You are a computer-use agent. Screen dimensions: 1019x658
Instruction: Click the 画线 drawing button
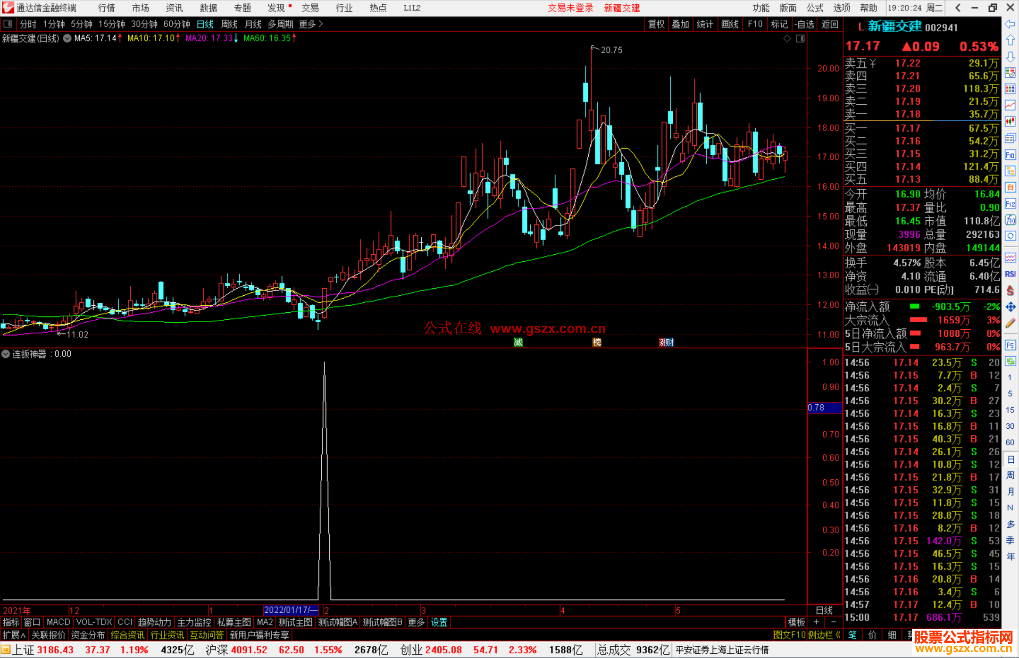pyautogui.click(x=730, y=24)
